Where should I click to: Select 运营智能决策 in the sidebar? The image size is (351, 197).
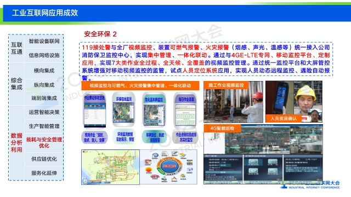click(44, 112)
